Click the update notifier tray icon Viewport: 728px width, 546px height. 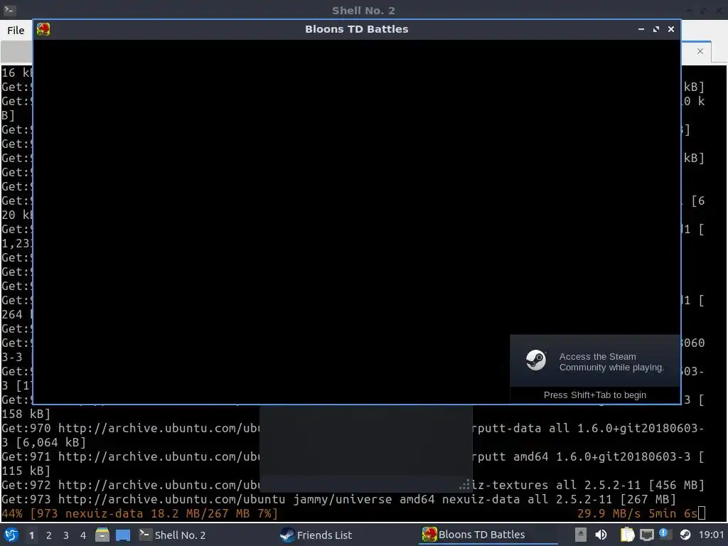665,535
